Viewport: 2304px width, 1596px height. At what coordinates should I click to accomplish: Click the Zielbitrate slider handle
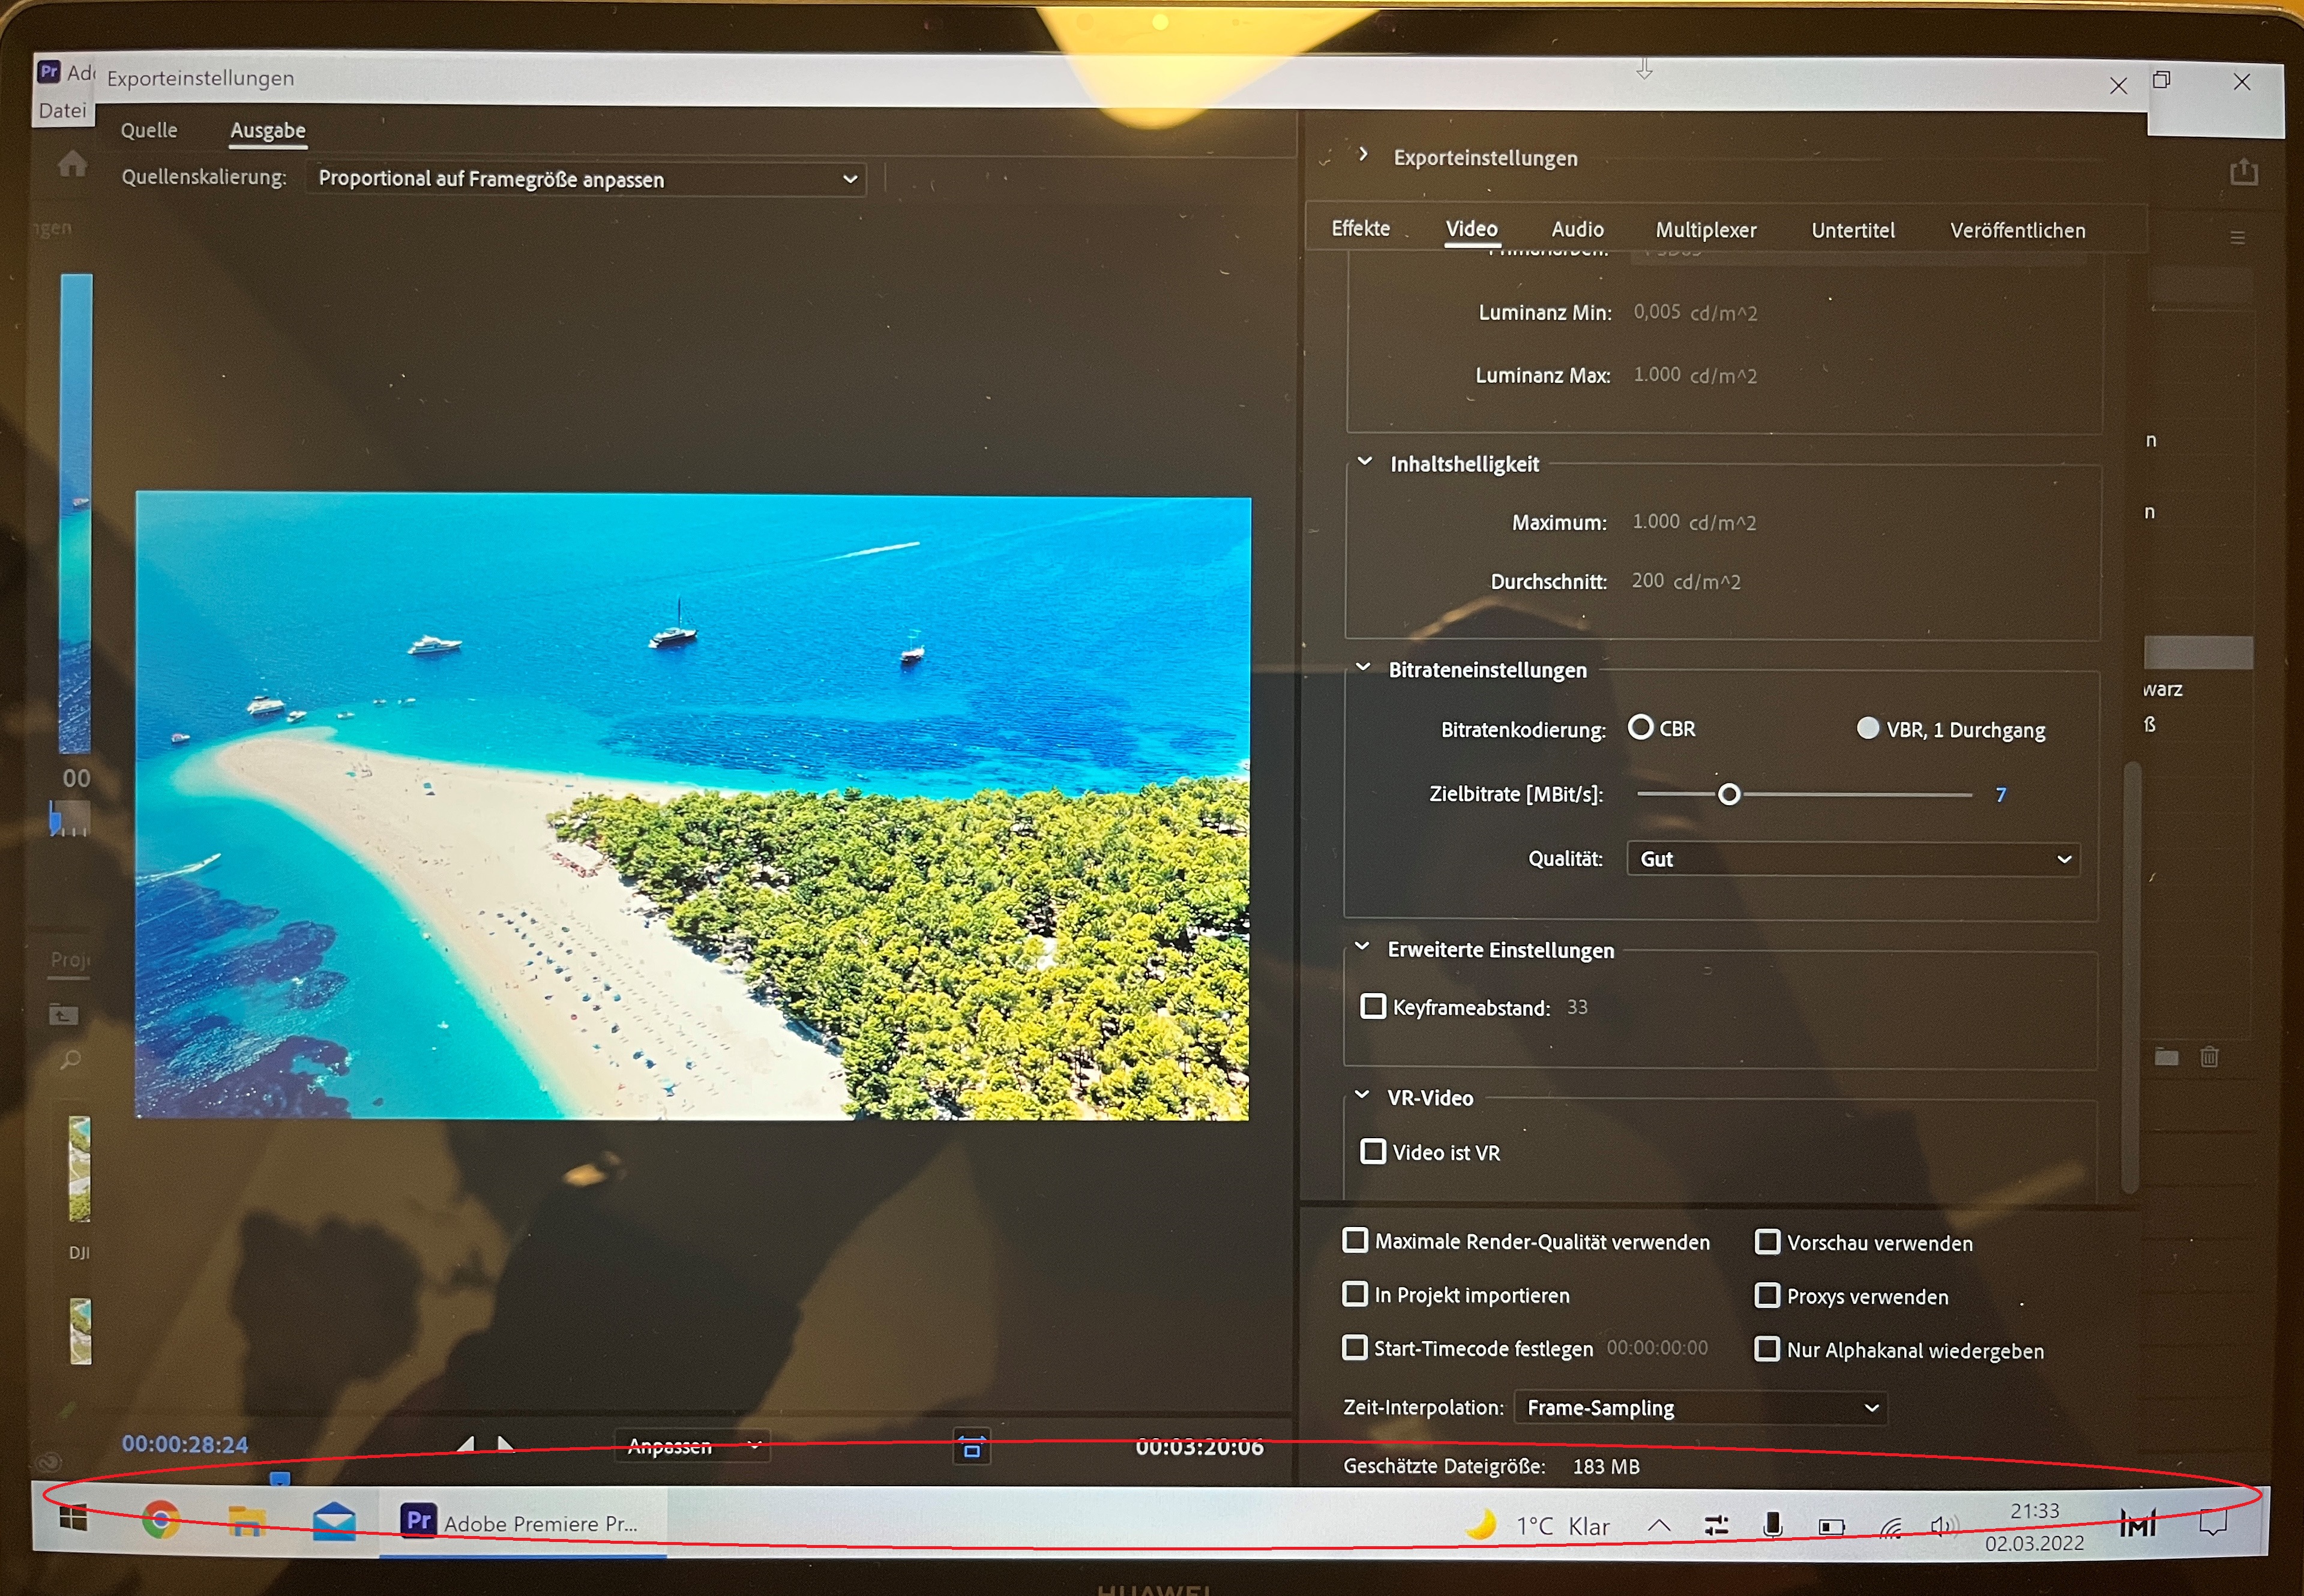click(1729, 794)
